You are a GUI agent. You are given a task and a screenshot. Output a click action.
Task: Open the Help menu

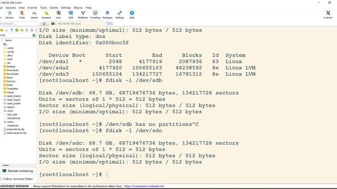coord(88,7)
